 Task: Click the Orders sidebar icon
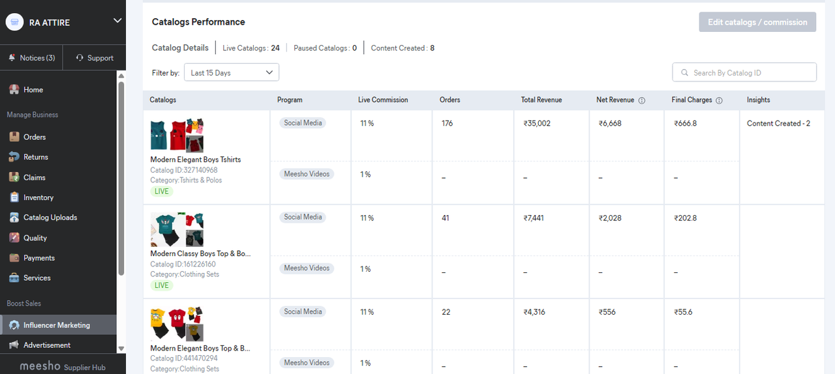click(14, 137)
